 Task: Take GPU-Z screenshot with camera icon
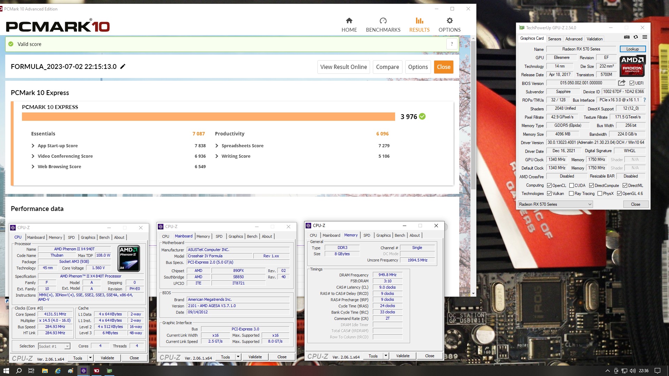626,37
